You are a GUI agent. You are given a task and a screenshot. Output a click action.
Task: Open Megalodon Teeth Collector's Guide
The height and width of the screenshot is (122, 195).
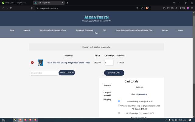pyautogui.click(x=53, y=30)
